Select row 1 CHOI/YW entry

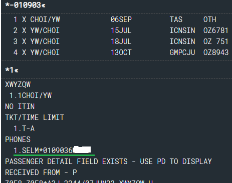pos(116,19)
